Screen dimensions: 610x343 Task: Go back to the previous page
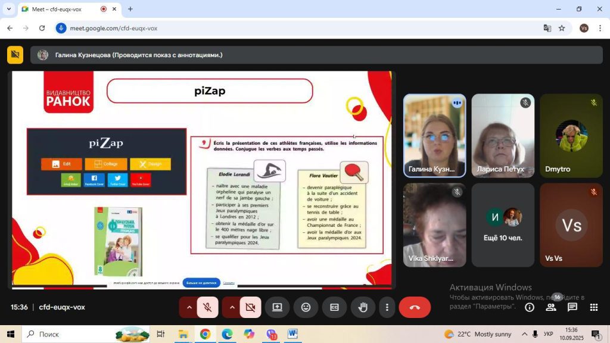point(10,28)
